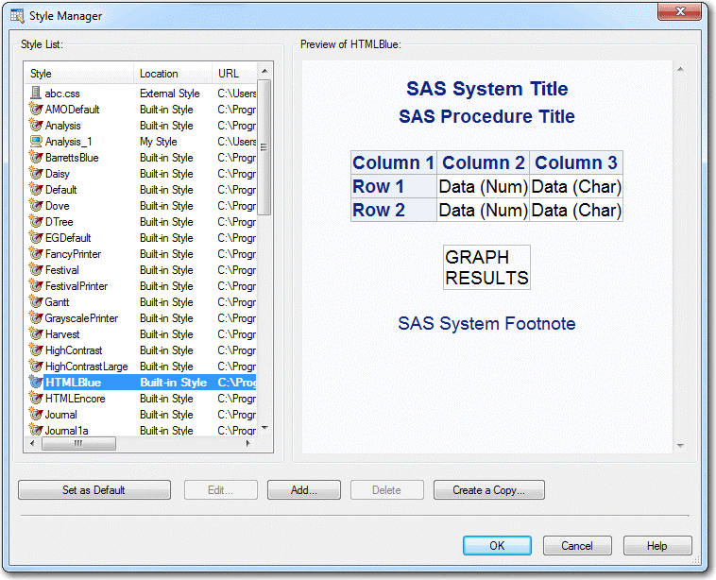Sort list by Location column header

coord(173,74)
